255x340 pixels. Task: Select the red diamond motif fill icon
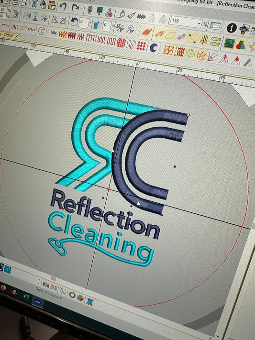141,45
